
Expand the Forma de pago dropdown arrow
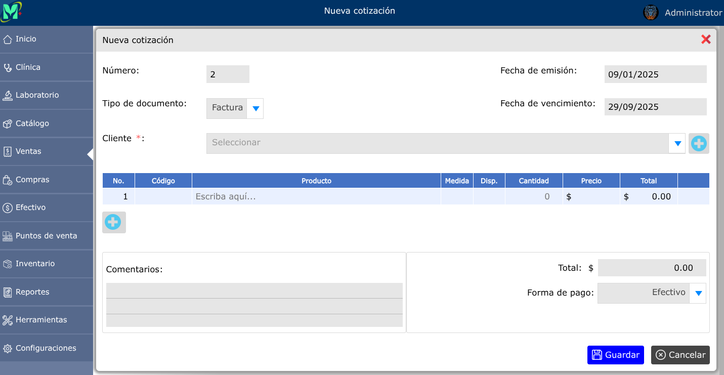pyautogui.click(x=698, y=293)
